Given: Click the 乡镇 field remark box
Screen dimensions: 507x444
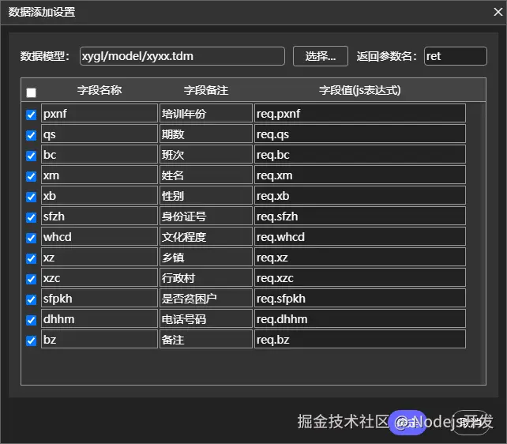Looking at the screenshot, I should pos(206,257).
